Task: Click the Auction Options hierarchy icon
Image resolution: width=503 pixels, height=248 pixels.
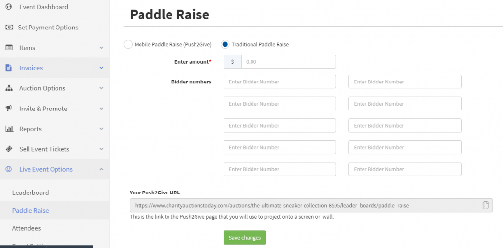Action: point(9,88)
